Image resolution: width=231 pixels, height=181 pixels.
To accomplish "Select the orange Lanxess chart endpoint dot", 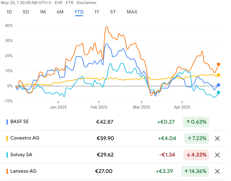I will pos(218,64).
